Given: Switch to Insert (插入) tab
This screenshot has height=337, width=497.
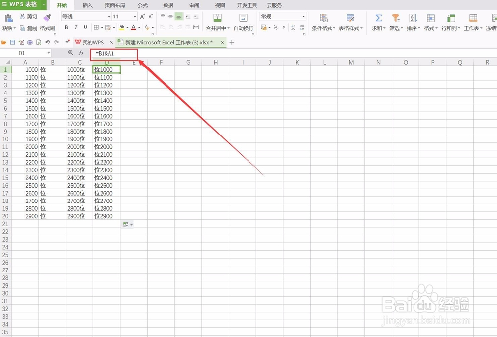Looking at the screenshot, I should pos(87,5).
